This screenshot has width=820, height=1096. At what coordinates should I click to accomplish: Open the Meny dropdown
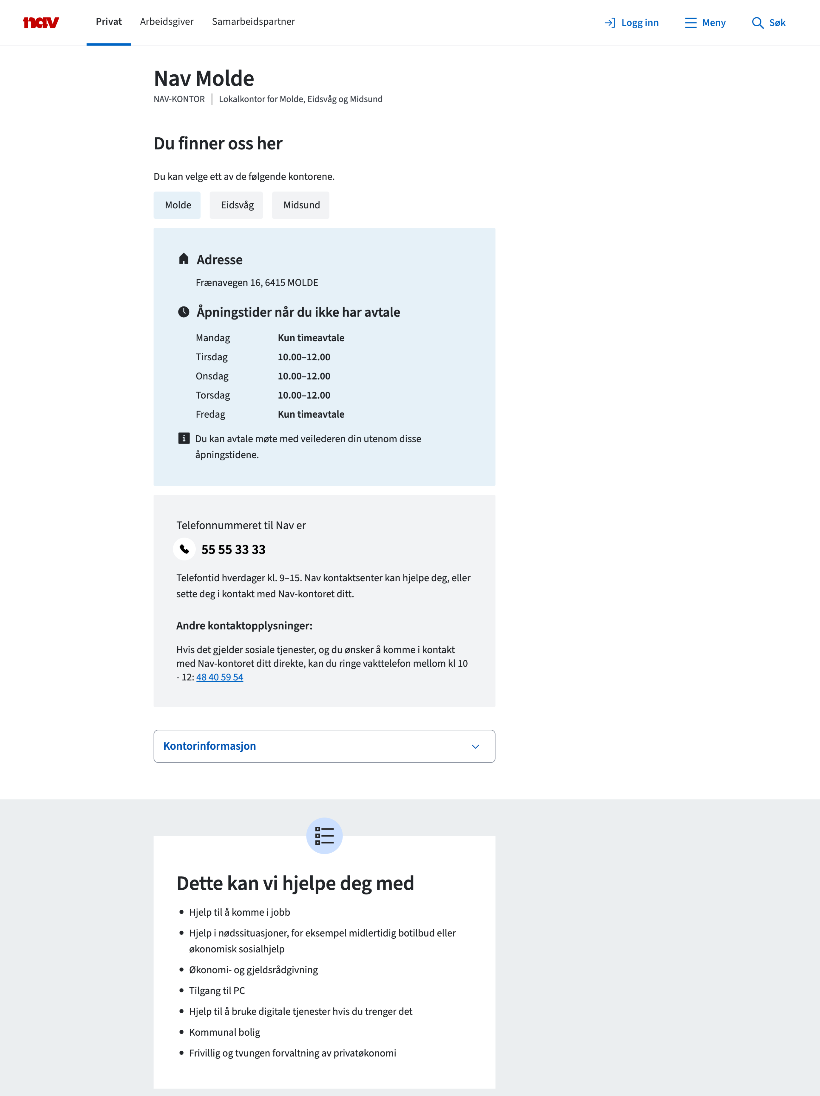pyautogui.click(x=705, y=23)
